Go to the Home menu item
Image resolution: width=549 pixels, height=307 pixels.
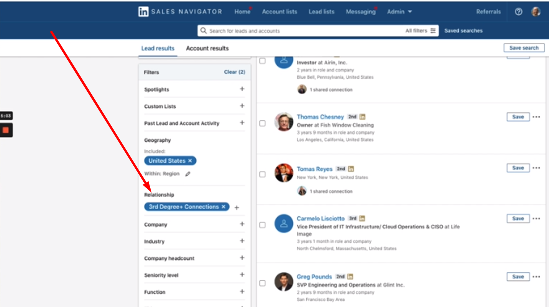[242, 12]
